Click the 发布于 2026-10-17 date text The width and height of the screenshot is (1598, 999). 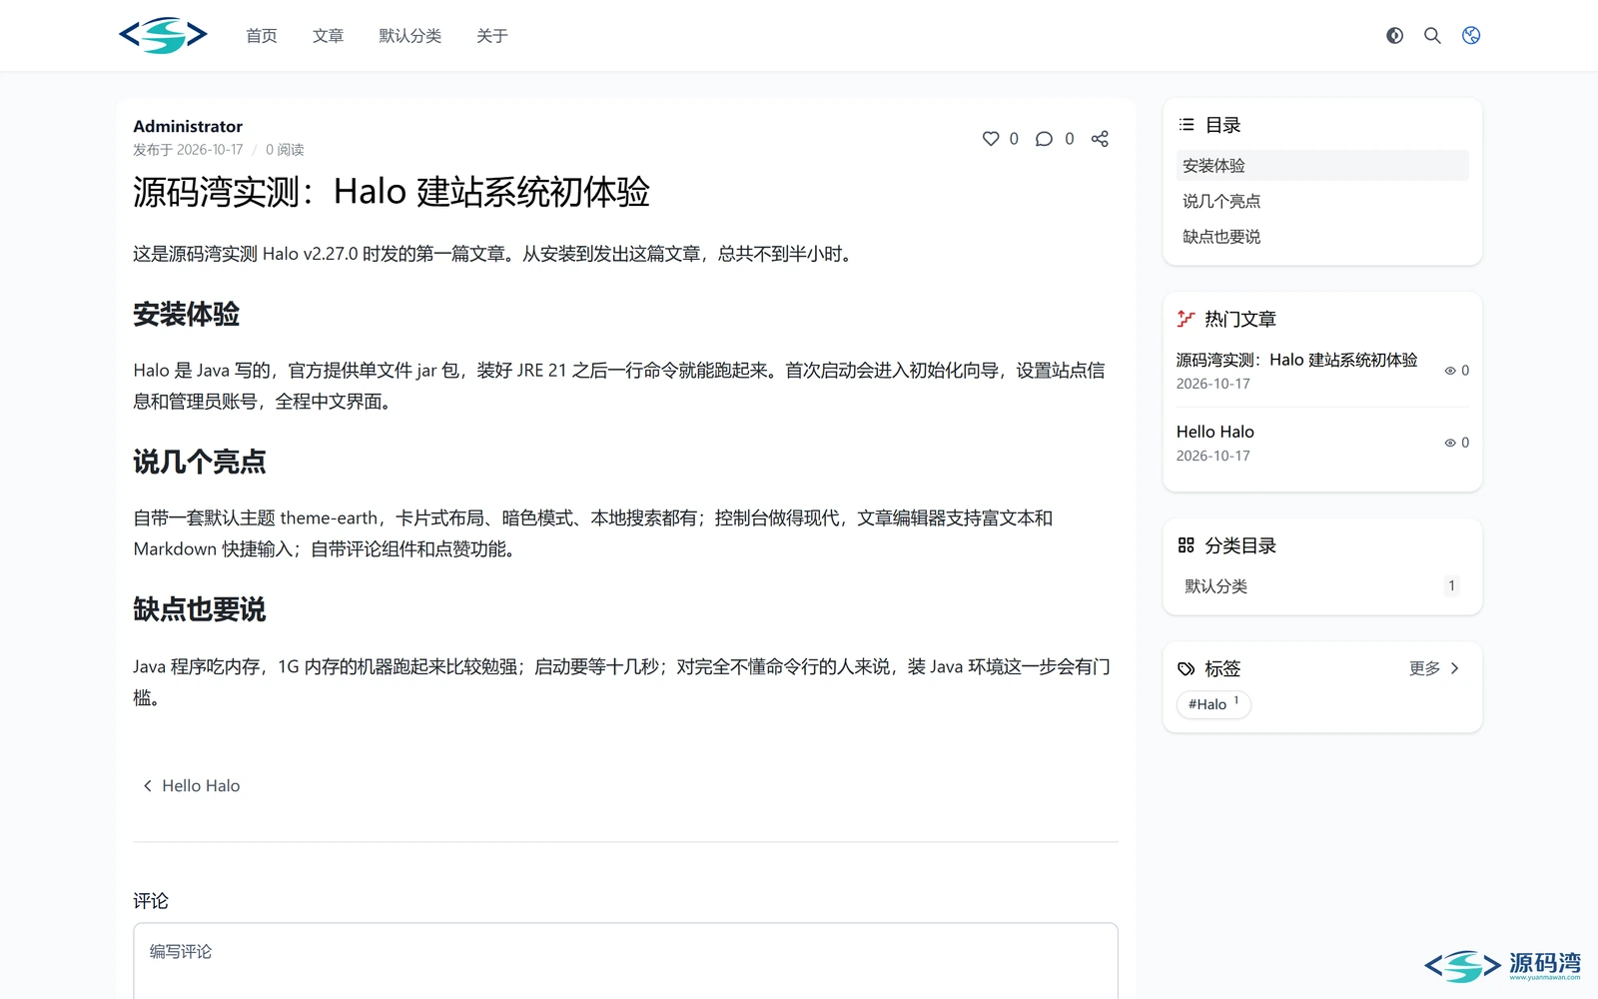pyautogui.click(x=188, y=150)
